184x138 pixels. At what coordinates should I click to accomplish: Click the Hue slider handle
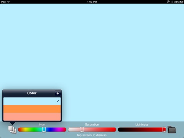pyautogui.click(x=44, y=130)
